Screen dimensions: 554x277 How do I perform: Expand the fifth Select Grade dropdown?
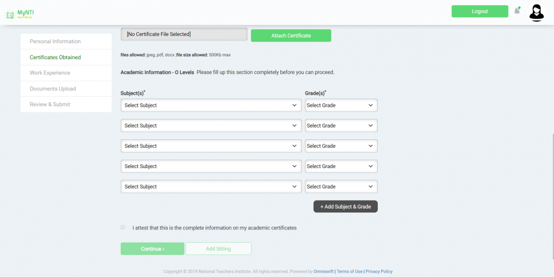(341, 187)
